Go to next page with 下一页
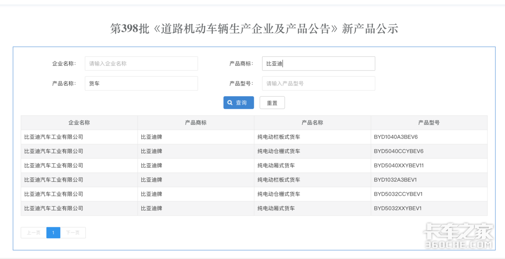Viewport: 505px width, 259px height. click(x=73, y=233)
